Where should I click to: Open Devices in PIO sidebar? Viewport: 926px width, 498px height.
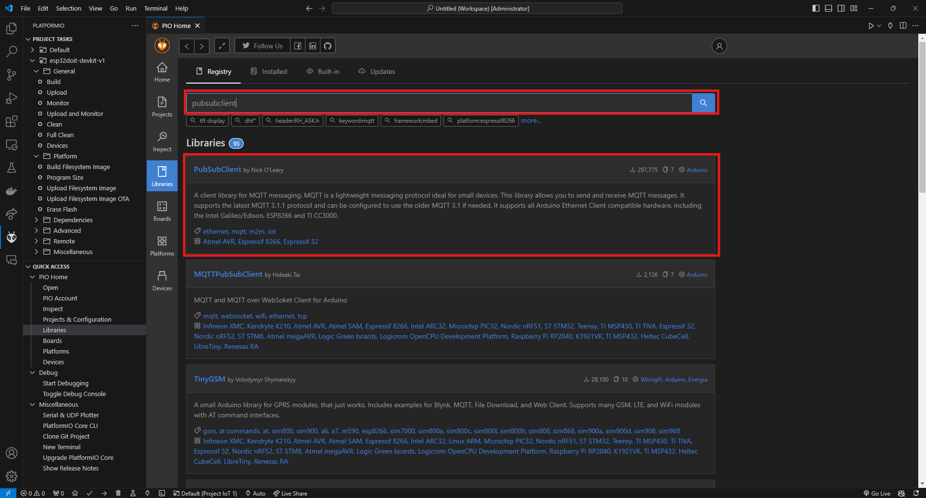click(x=162, y=281)
